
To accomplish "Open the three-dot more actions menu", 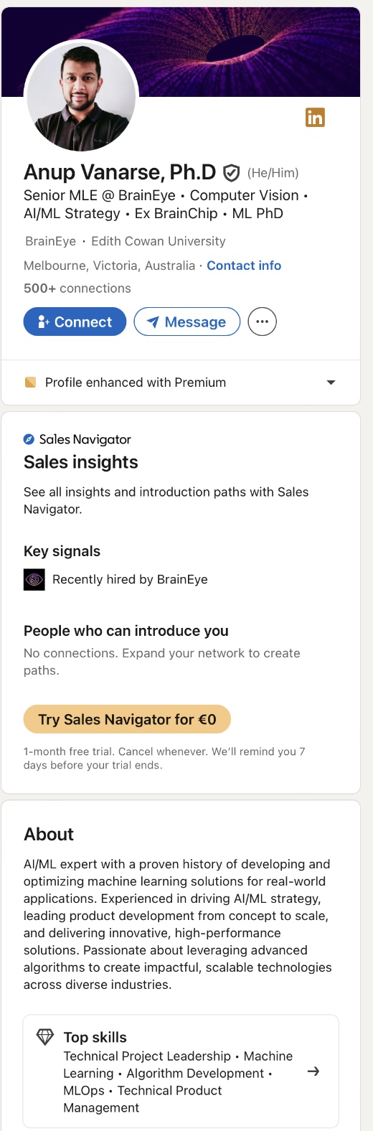I will pos(262,322).
